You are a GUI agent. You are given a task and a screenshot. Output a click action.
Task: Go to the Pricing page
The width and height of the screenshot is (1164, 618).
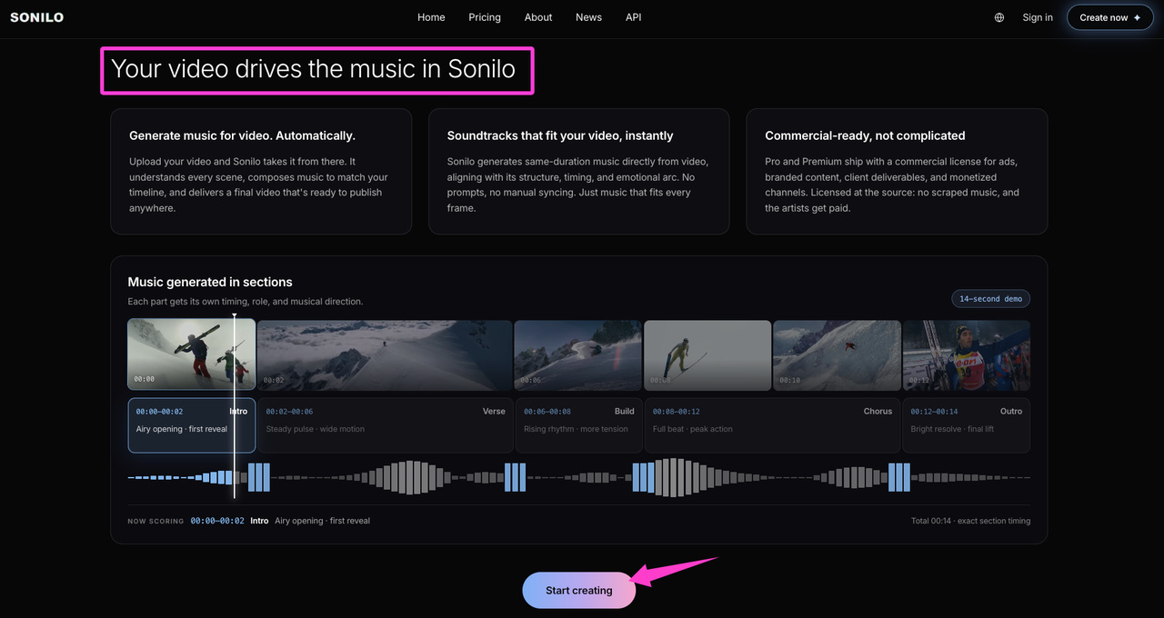pos(485,17)
